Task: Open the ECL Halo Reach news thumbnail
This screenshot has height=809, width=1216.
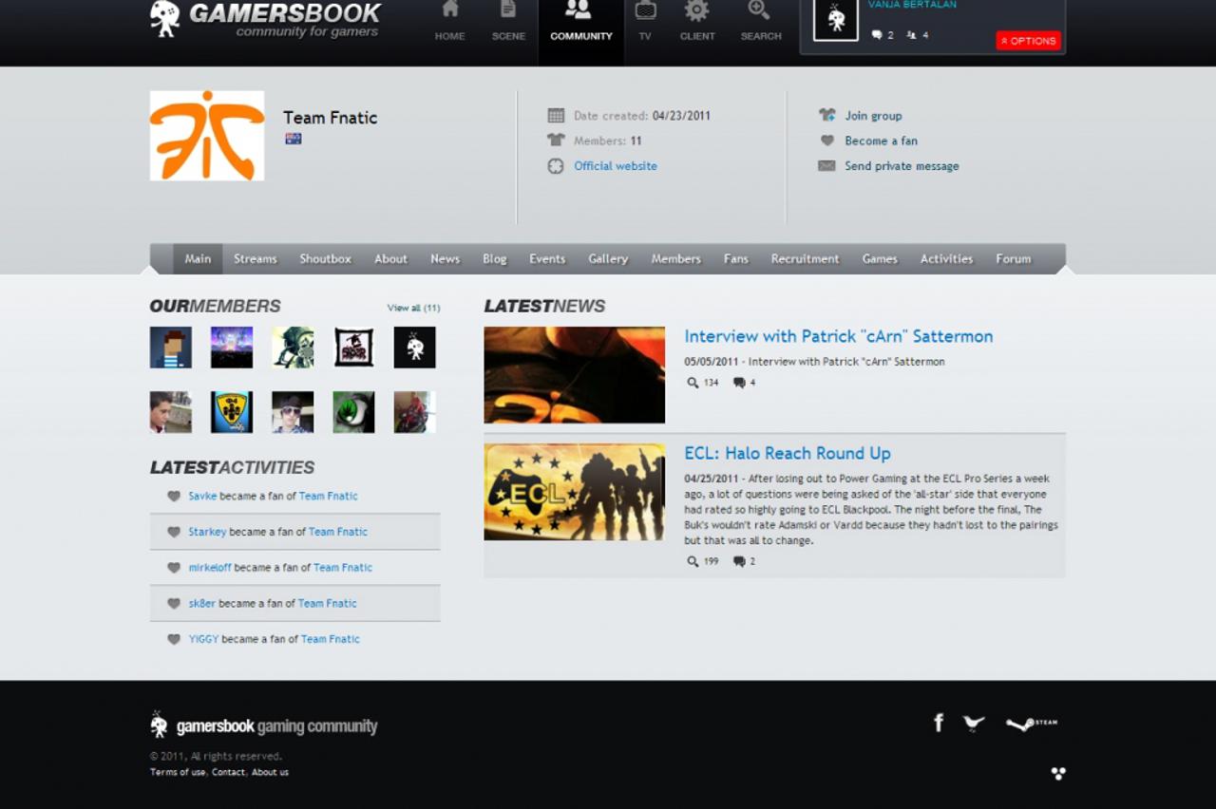Action: pyautogui.click(x=574, y=492)
